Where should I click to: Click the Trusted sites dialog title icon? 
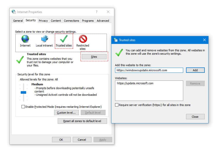point(116,40)
